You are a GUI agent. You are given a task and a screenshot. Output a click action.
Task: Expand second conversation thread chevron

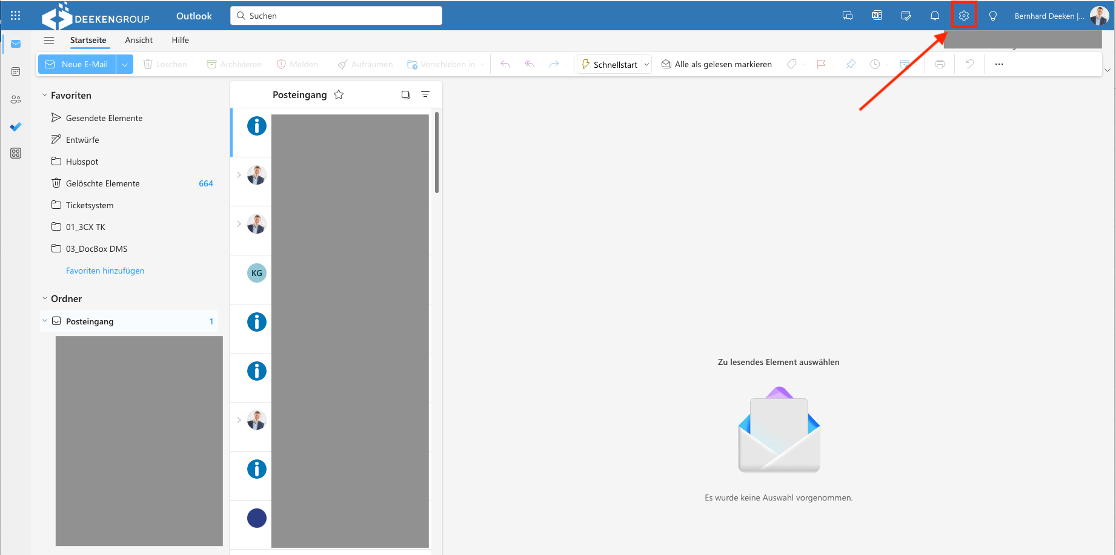tap(239, 224)
